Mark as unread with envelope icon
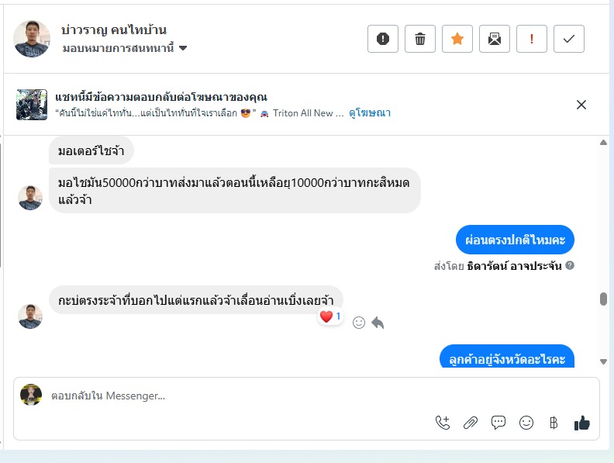This screenshot has height=463, width=614. (x=495, y=39)
